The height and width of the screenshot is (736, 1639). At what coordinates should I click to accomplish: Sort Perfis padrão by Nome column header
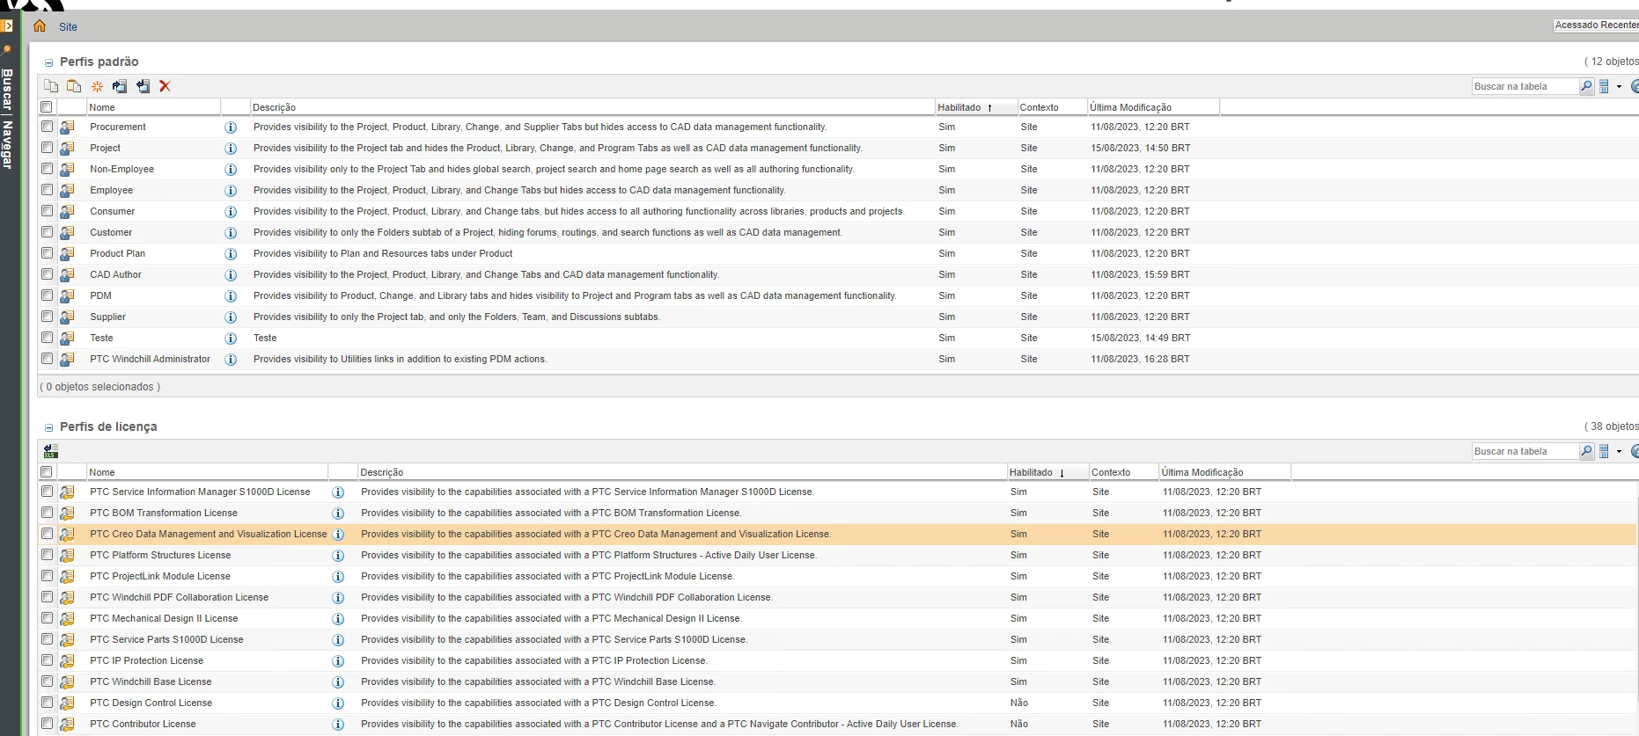[x=153, y=107]
